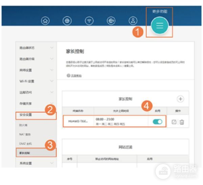Open DMZ 主机 sidebar link

(x=25, y=143)
